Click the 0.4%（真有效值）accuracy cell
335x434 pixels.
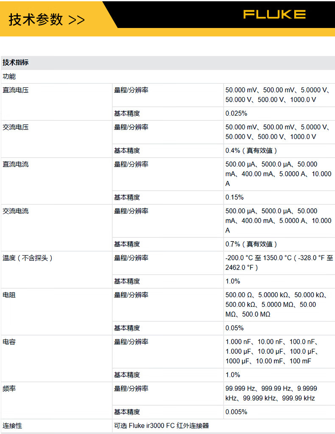(251, 150)
